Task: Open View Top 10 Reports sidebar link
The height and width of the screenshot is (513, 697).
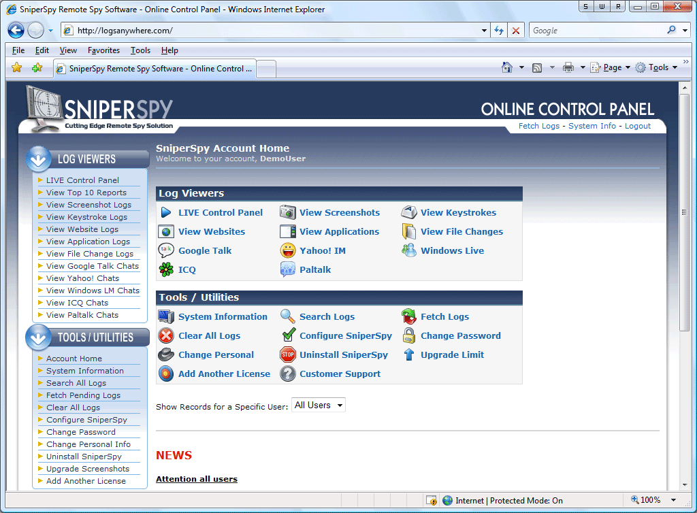Action: [86, 193]
